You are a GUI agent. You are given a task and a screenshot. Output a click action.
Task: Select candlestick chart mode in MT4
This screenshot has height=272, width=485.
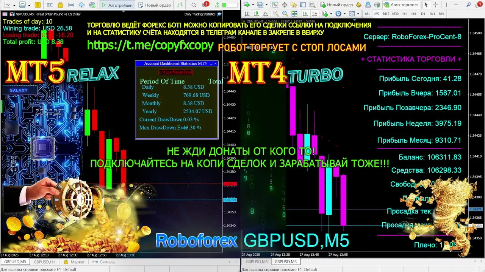point(256,14)
